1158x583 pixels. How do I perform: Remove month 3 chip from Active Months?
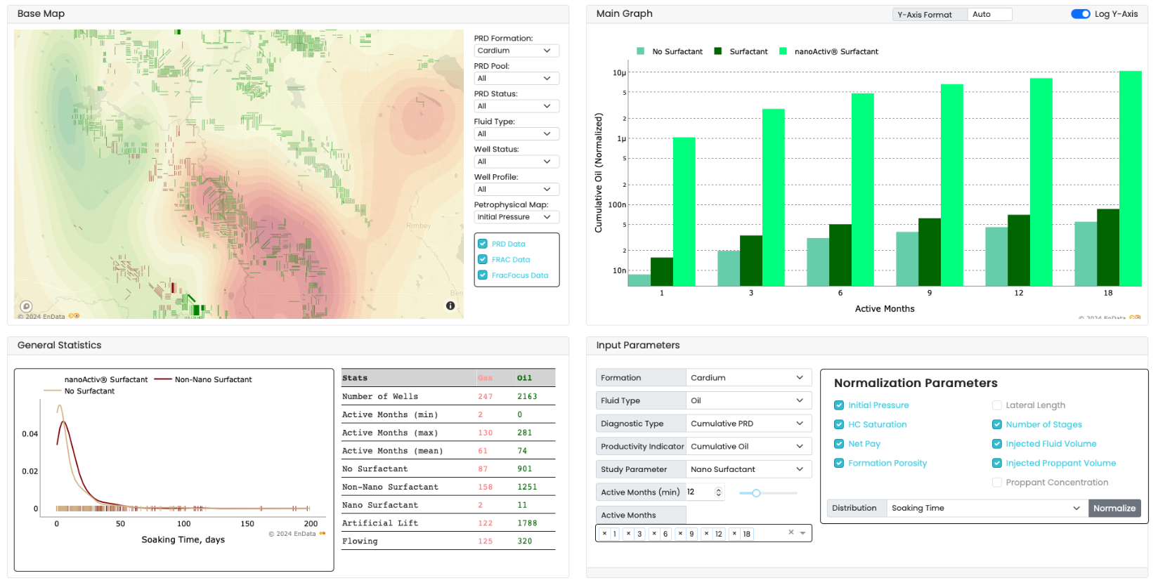[629, 533]
